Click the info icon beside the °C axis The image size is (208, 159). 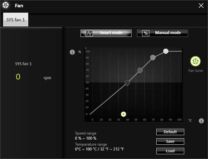pos(201,121)
